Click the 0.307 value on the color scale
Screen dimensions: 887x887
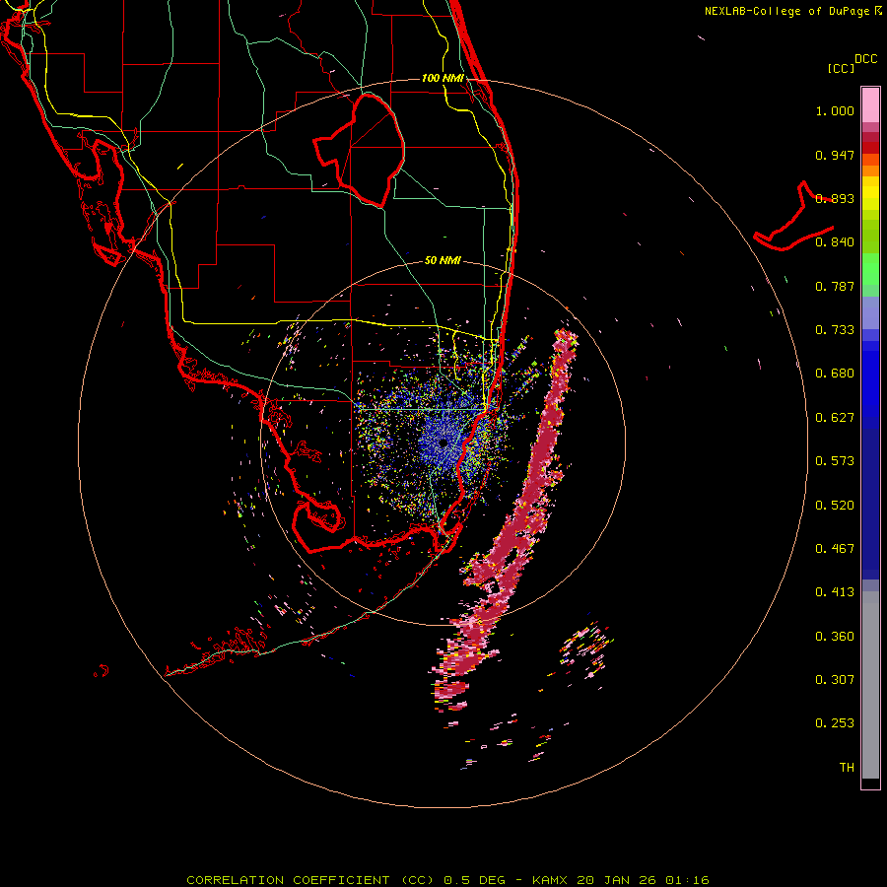[835, 680]
